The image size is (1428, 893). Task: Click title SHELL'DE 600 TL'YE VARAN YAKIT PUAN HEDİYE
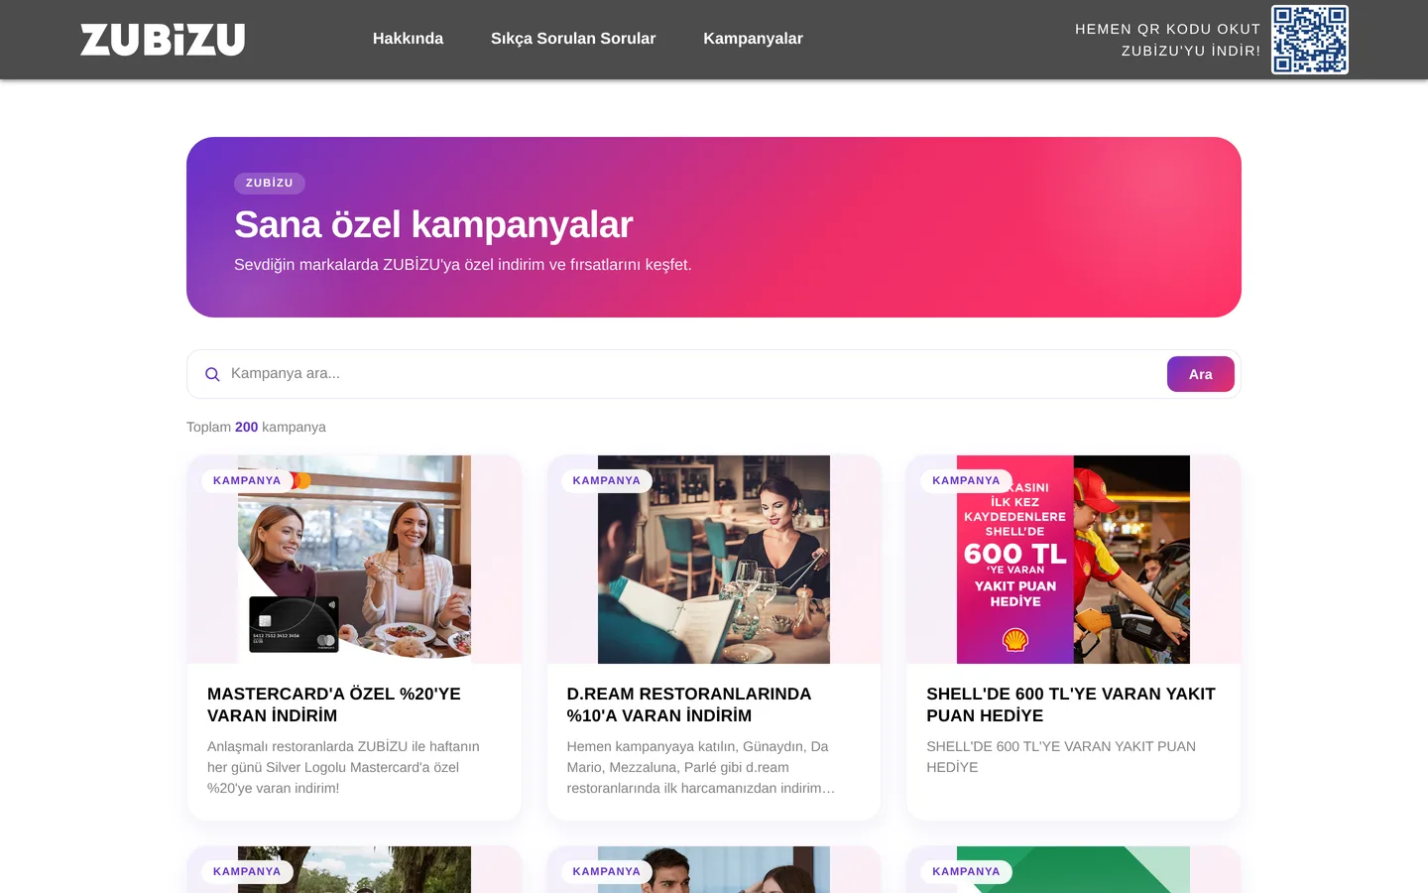tap(1071, 704)
